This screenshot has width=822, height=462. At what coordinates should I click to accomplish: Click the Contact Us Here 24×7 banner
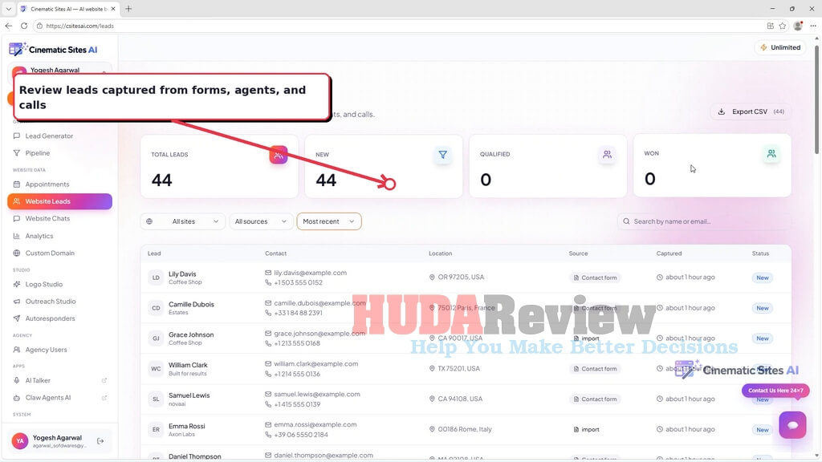coord(775,391)
